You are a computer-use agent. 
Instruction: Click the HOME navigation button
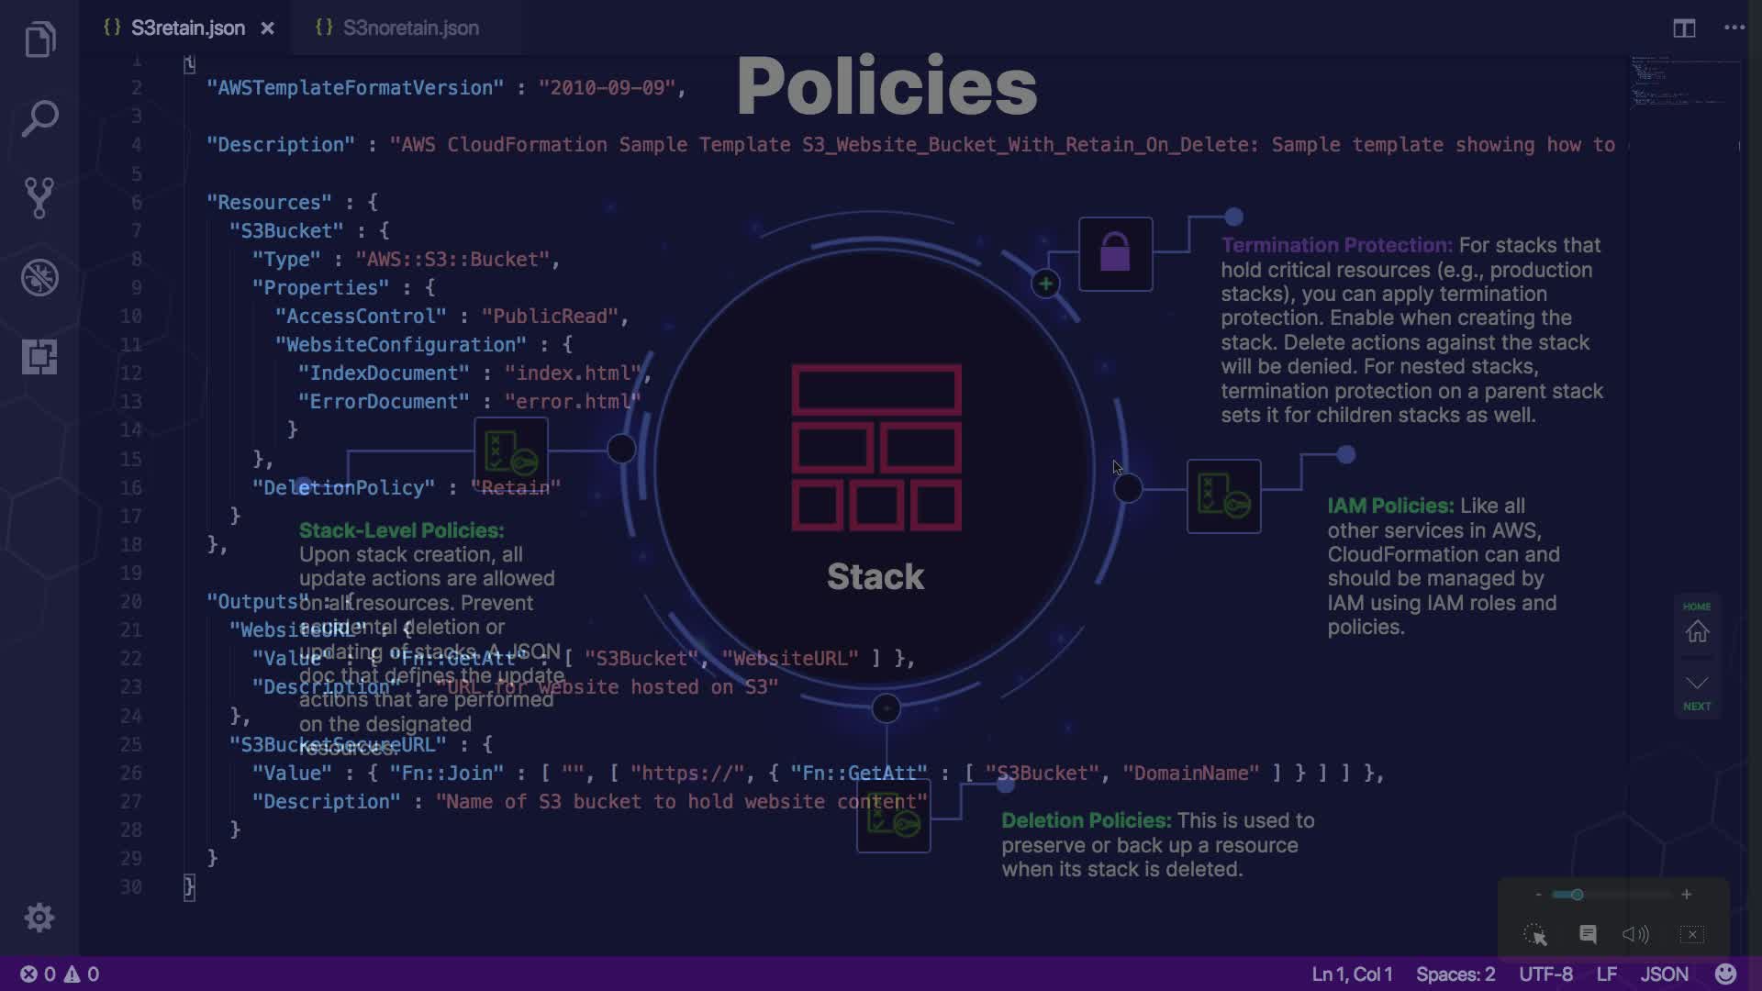[x=1697, y=631]
